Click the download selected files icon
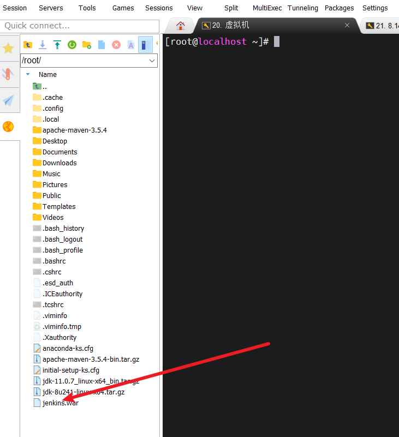The image size is (399, 437). point(42,45)
